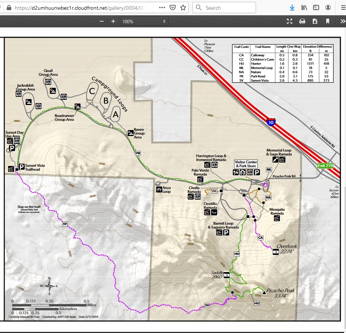
Task: Save page to Pocket
Action: click(172, 7)
